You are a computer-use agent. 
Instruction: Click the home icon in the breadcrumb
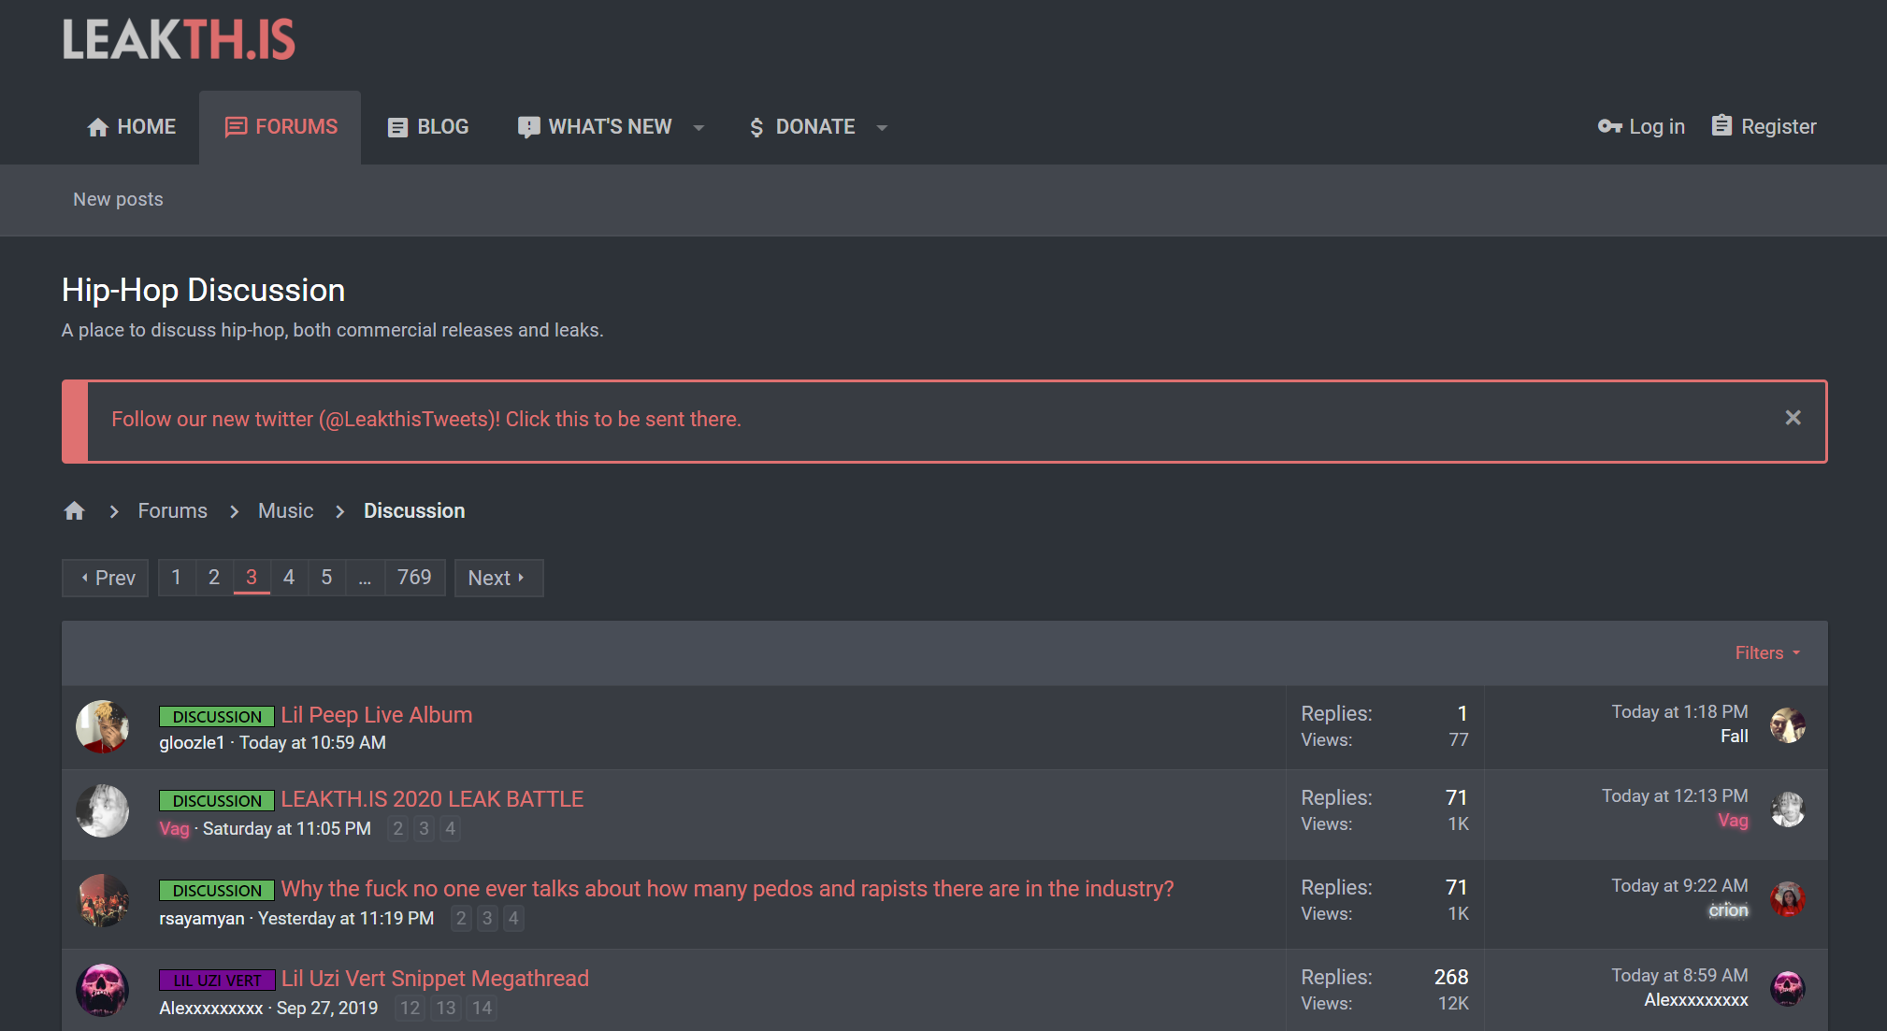tap(75, 511)
